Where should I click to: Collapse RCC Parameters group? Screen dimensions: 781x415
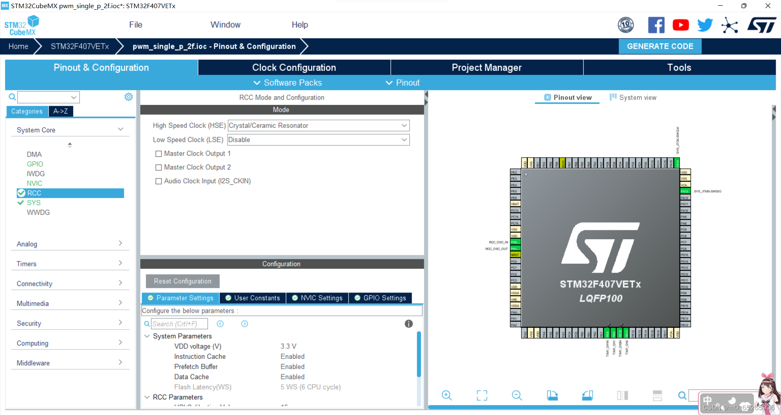[147, 397]
